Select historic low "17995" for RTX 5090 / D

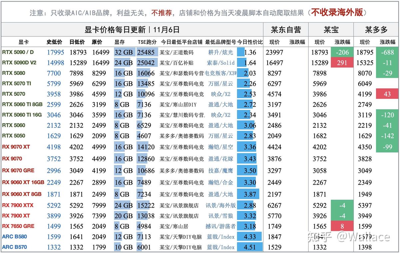coord(55,52)
